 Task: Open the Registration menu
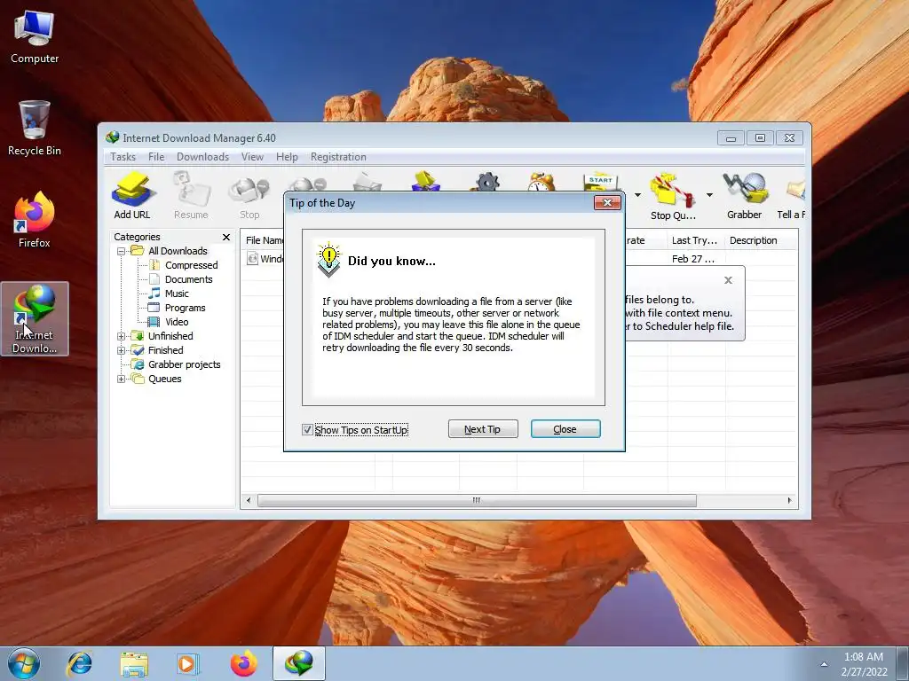click(x=338, y=157)
